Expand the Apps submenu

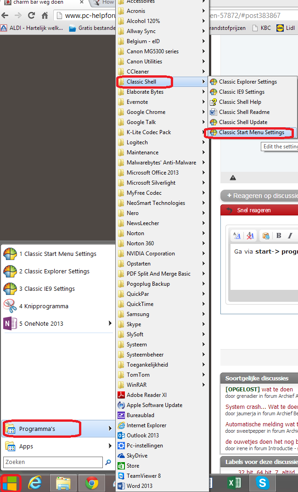(x=57, y=446)
